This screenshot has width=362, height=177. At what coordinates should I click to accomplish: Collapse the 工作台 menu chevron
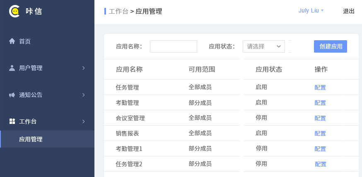(84, 121)
